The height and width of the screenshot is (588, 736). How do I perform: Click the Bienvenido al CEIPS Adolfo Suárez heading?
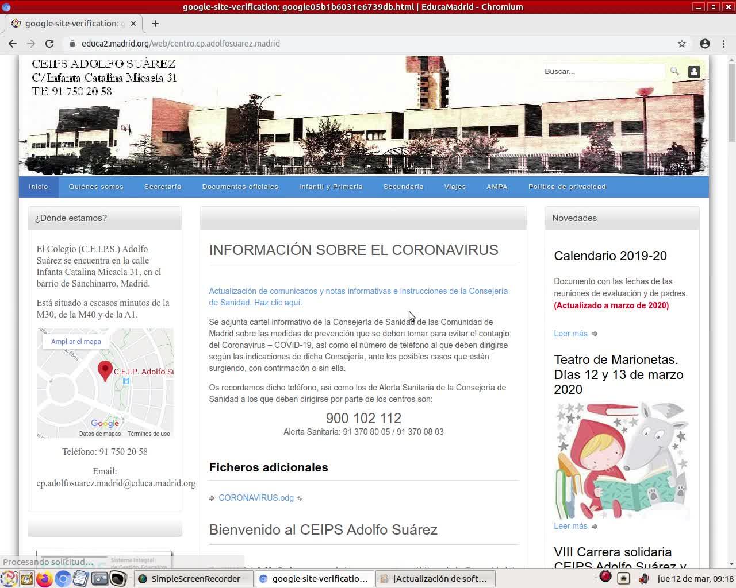pyautogui.click(x=323, y=529)
